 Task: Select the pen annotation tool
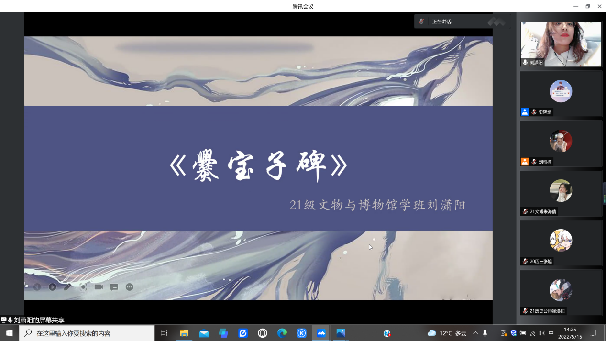click(x=67, y=287)
